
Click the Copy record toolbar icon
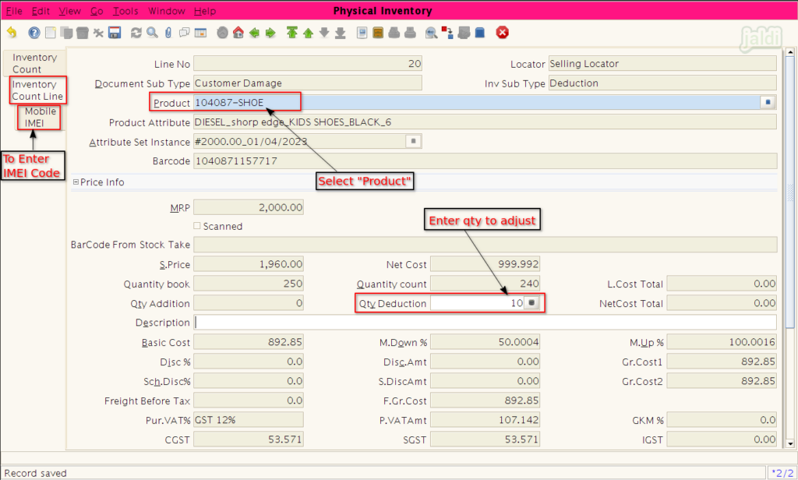[66, 33]
